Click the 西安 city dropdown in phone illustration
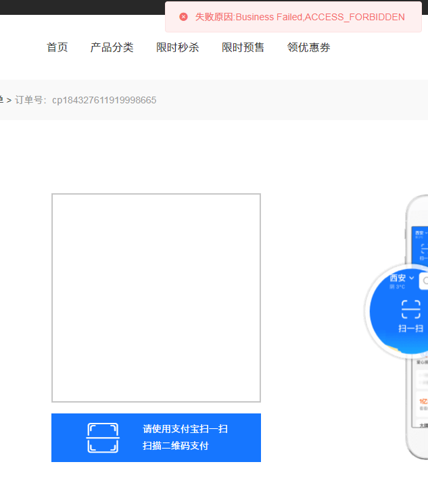This screenshot has width=428, height=483. tap(402, 278)
